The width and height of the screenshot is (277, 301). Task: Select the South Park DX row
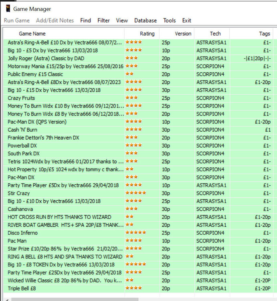(x=140, y=154)
